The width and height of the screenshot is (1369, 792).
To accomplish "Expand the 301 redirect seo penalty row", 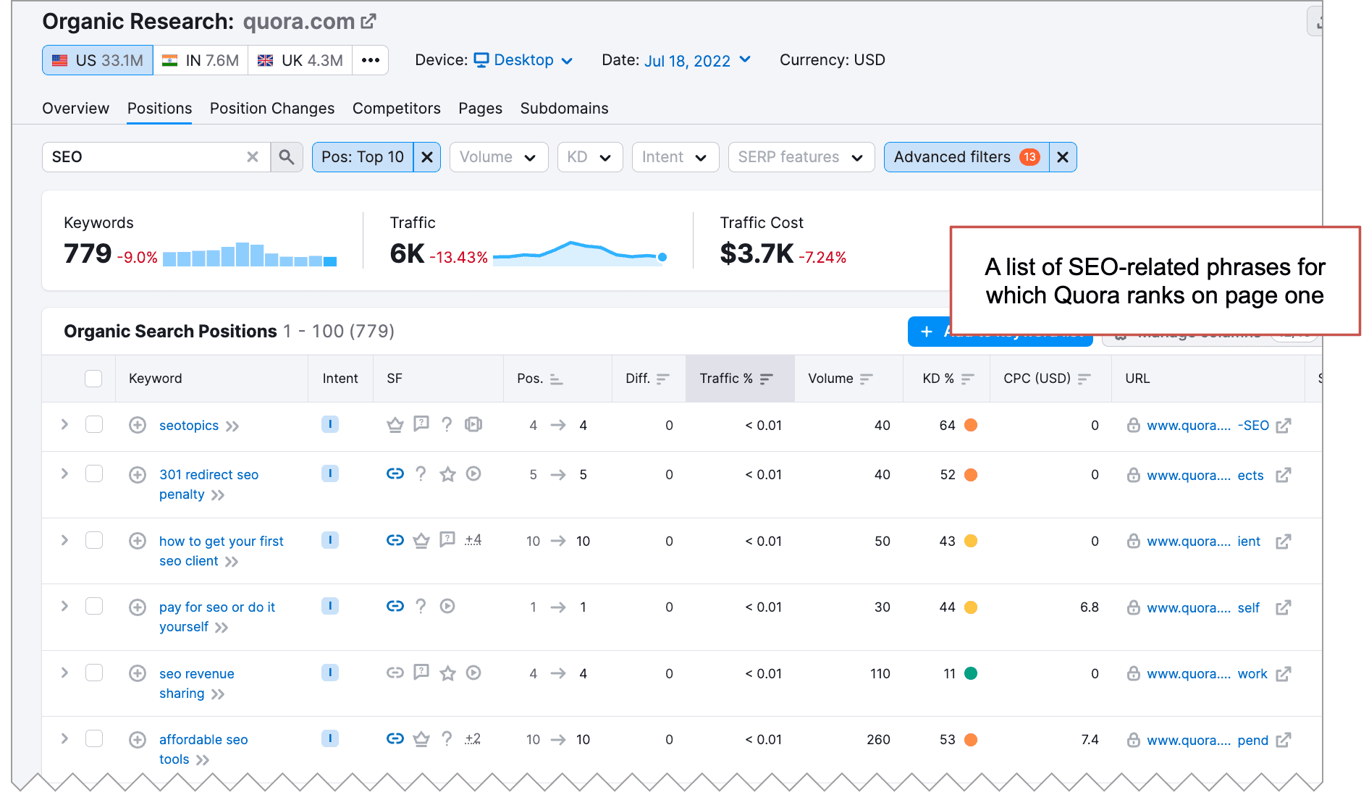I will (x=64, y=473).
